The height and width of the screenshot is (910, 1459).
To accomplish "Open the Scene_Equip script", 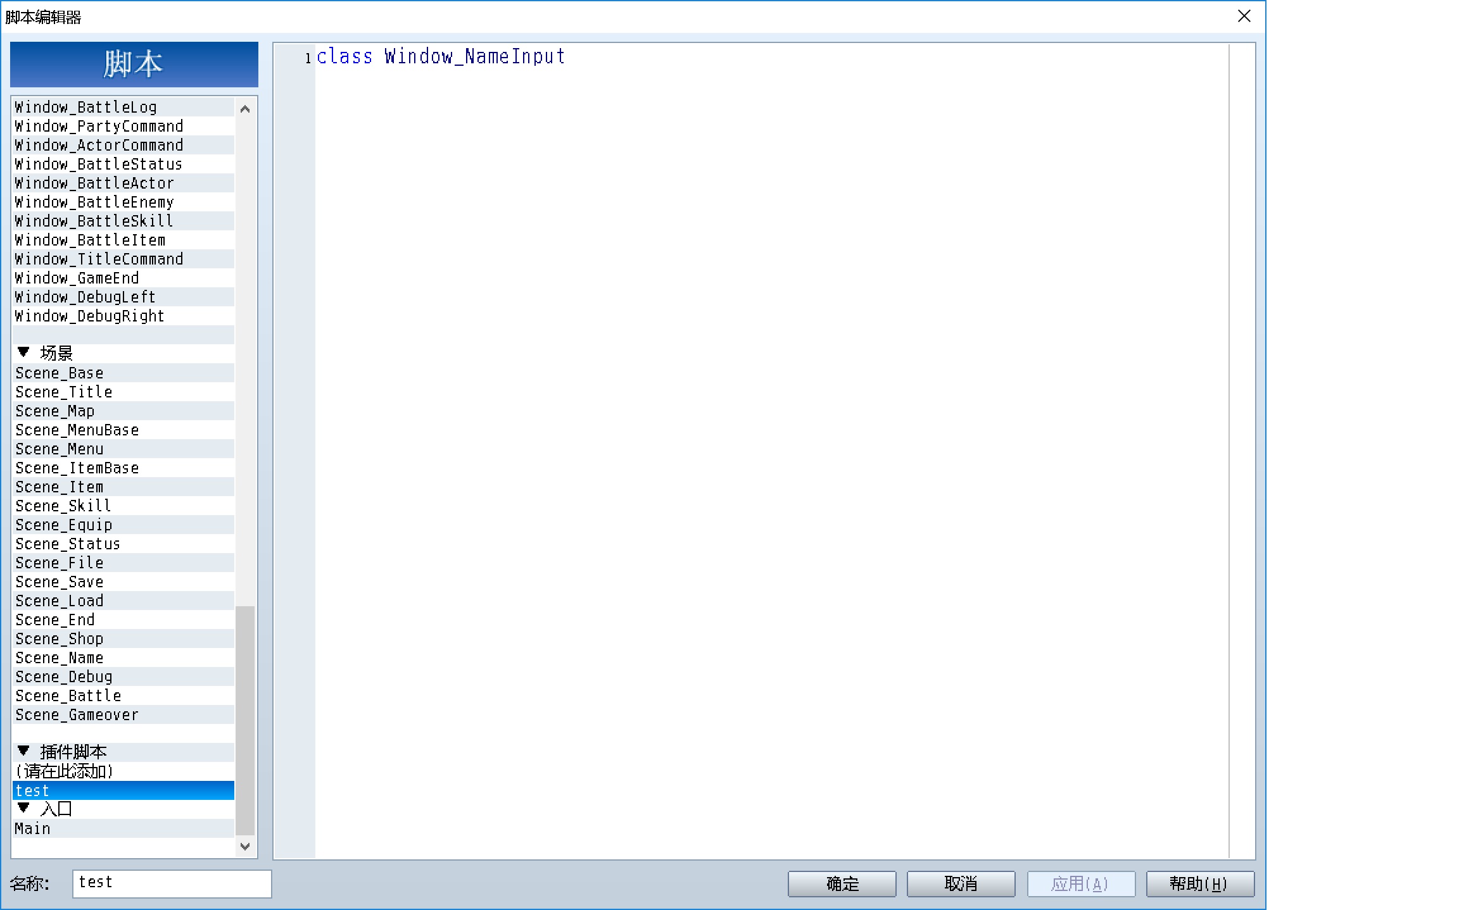I will point(123,525).
